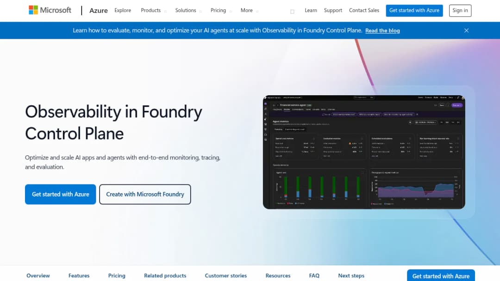Click the Sign in button
500x281 pixels.
(x=460, y=11)
